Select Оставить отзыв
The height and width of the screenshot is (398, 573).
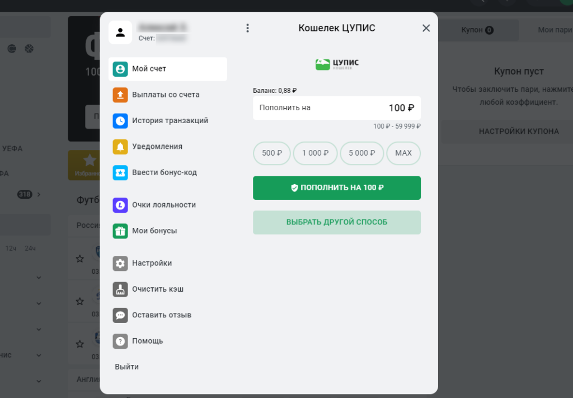pyautogui.click(x=168, y=315)
